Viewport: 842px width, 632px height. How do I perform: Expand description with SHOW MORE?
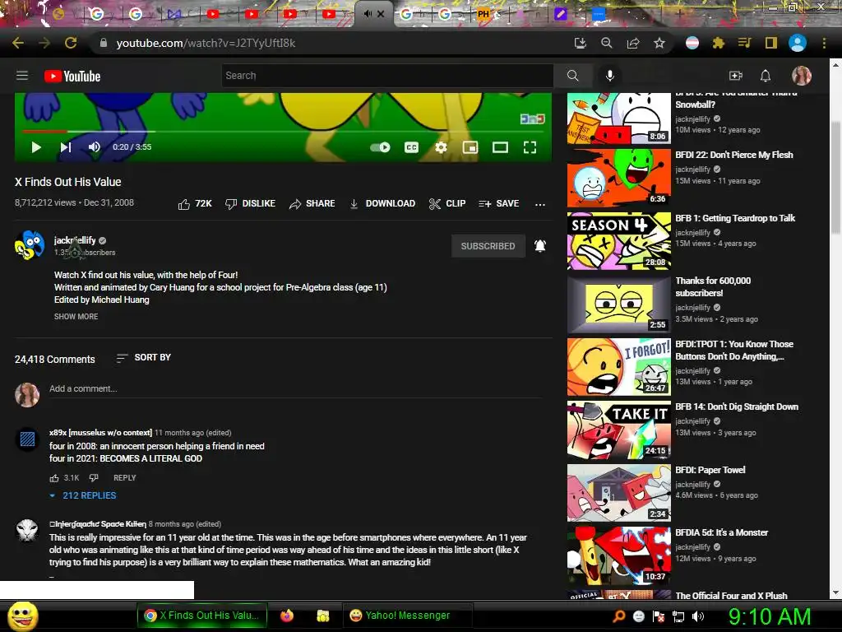pos(76,317)
